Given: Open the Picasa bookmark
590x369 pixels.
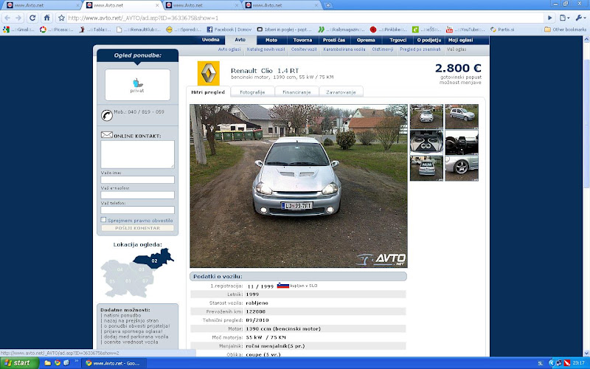Looking at the screenshot, I should click(57, 30).
